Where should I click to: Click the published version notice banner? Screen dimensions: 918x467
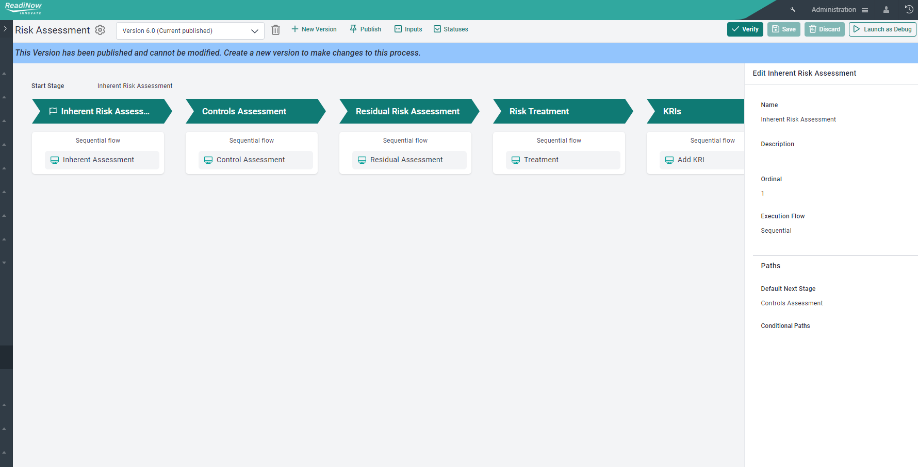pos(465,53)
